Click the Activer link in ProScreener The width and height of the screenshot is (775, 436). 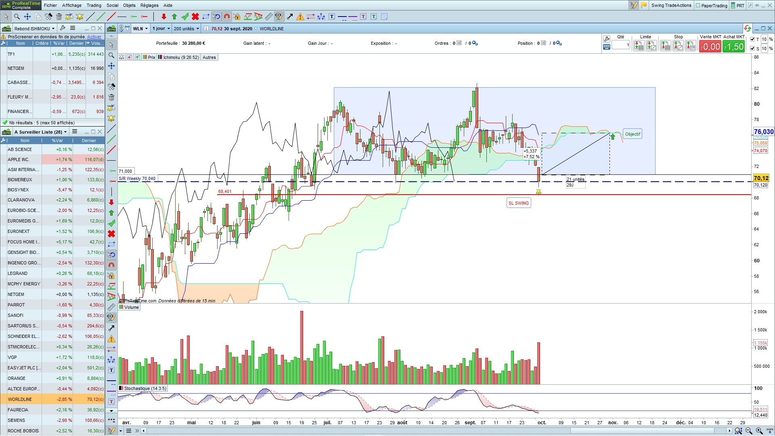(94, 37)
